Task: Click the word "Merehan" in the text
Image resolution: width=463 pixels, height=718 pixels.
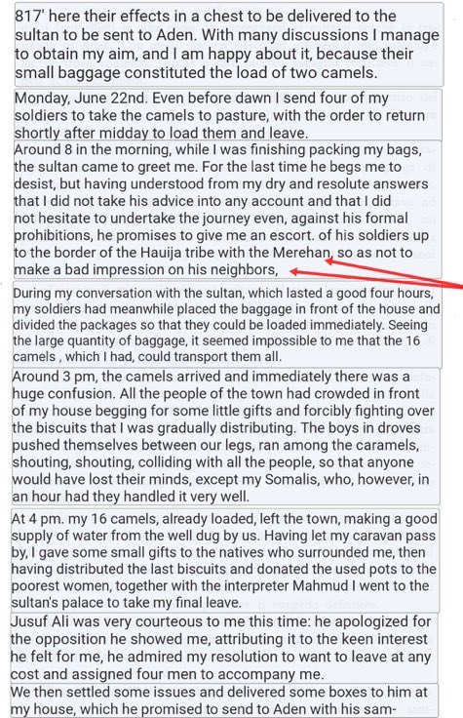Action: [x=301, y=253]
